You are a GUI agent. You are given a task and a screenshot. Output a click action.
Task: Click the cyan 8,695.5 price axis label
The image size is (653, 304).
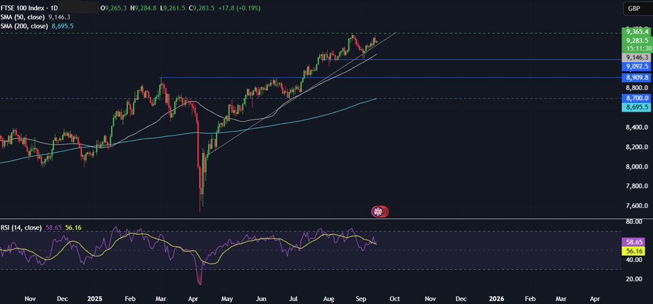tap(636, 108)
